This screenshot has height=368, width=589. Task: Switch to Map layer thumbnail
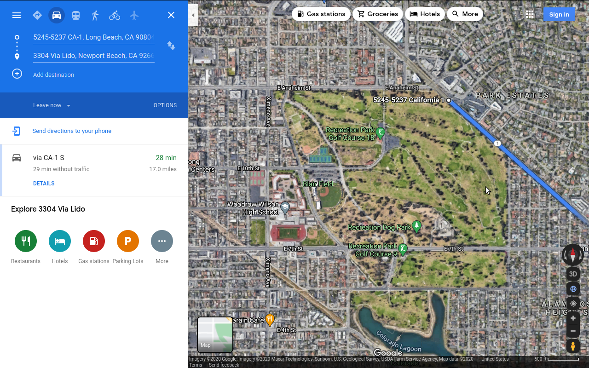click(215, 334)
